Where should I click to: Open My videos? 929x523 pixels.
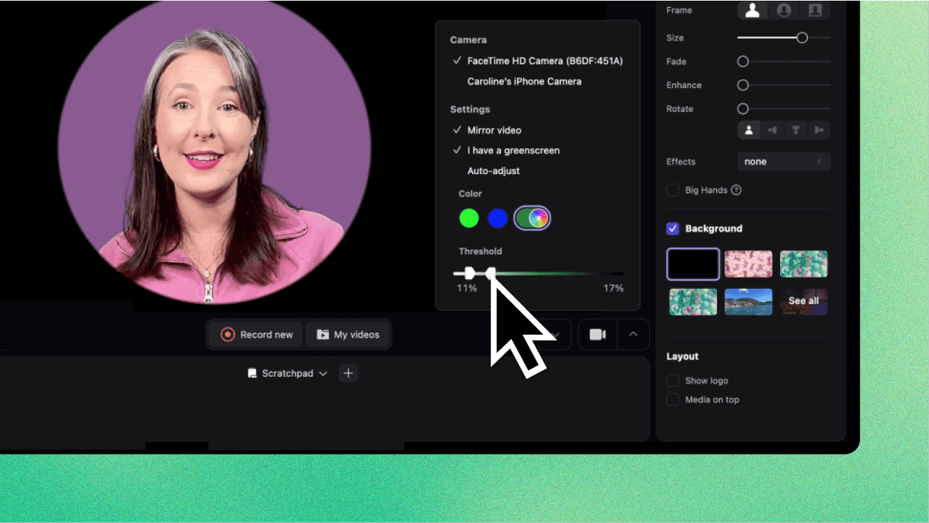(x=348, y=334)
